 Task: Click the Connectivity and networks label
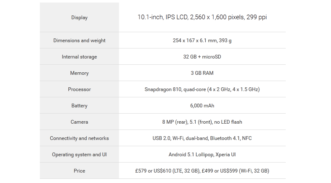click(79, 138)
